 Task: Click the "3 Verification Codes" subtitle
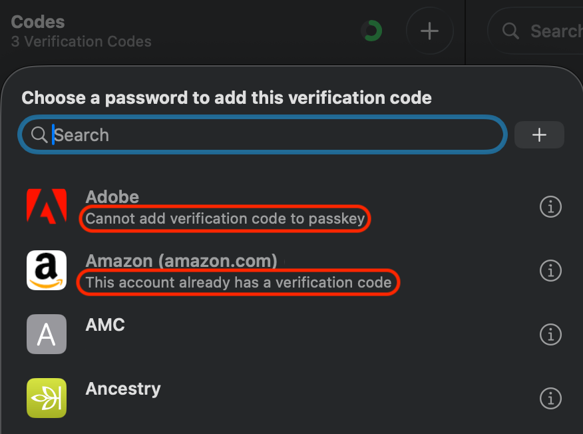tap(81, 41)
